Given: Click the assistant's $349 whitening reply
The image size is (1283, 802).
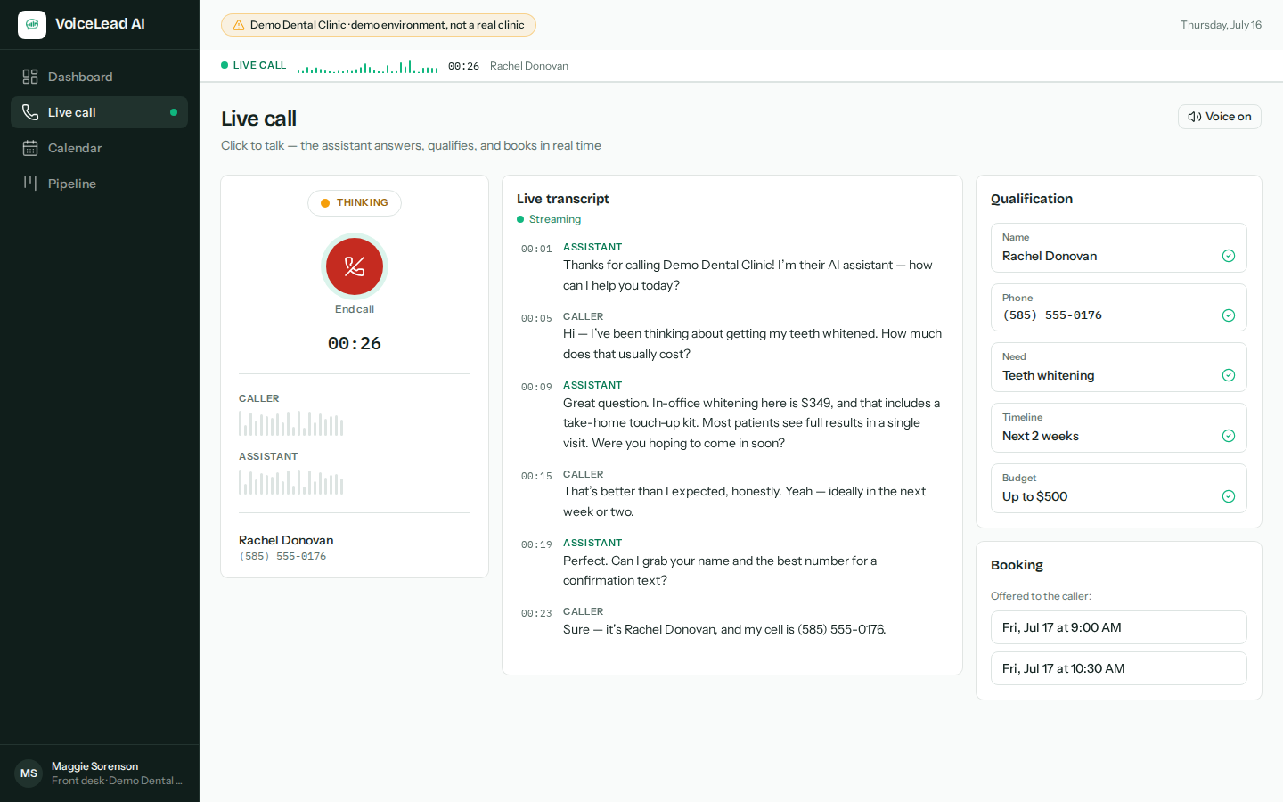Looking at the screenshot, I should 752,423.
